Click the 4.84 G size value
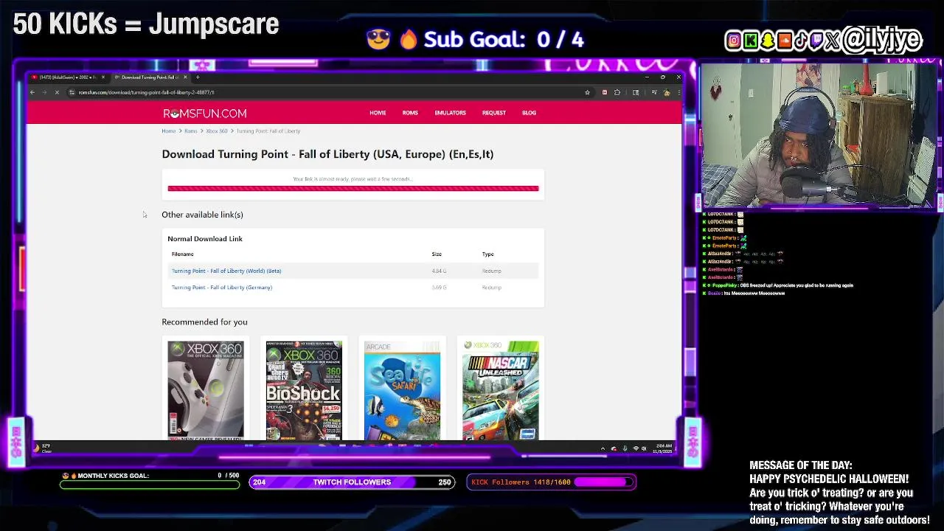The width and height of the screenshot is (944, 531). point(439,271)
